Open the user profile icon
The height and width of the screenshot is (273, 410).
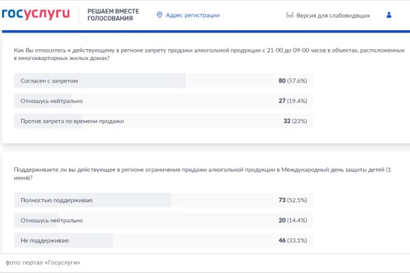pyautogui.click(x=389, y=15)
